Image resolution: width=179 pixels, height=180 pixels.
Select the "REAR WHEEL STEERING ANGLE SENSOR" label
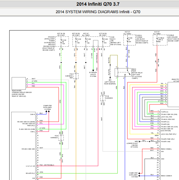click(22, 93)
